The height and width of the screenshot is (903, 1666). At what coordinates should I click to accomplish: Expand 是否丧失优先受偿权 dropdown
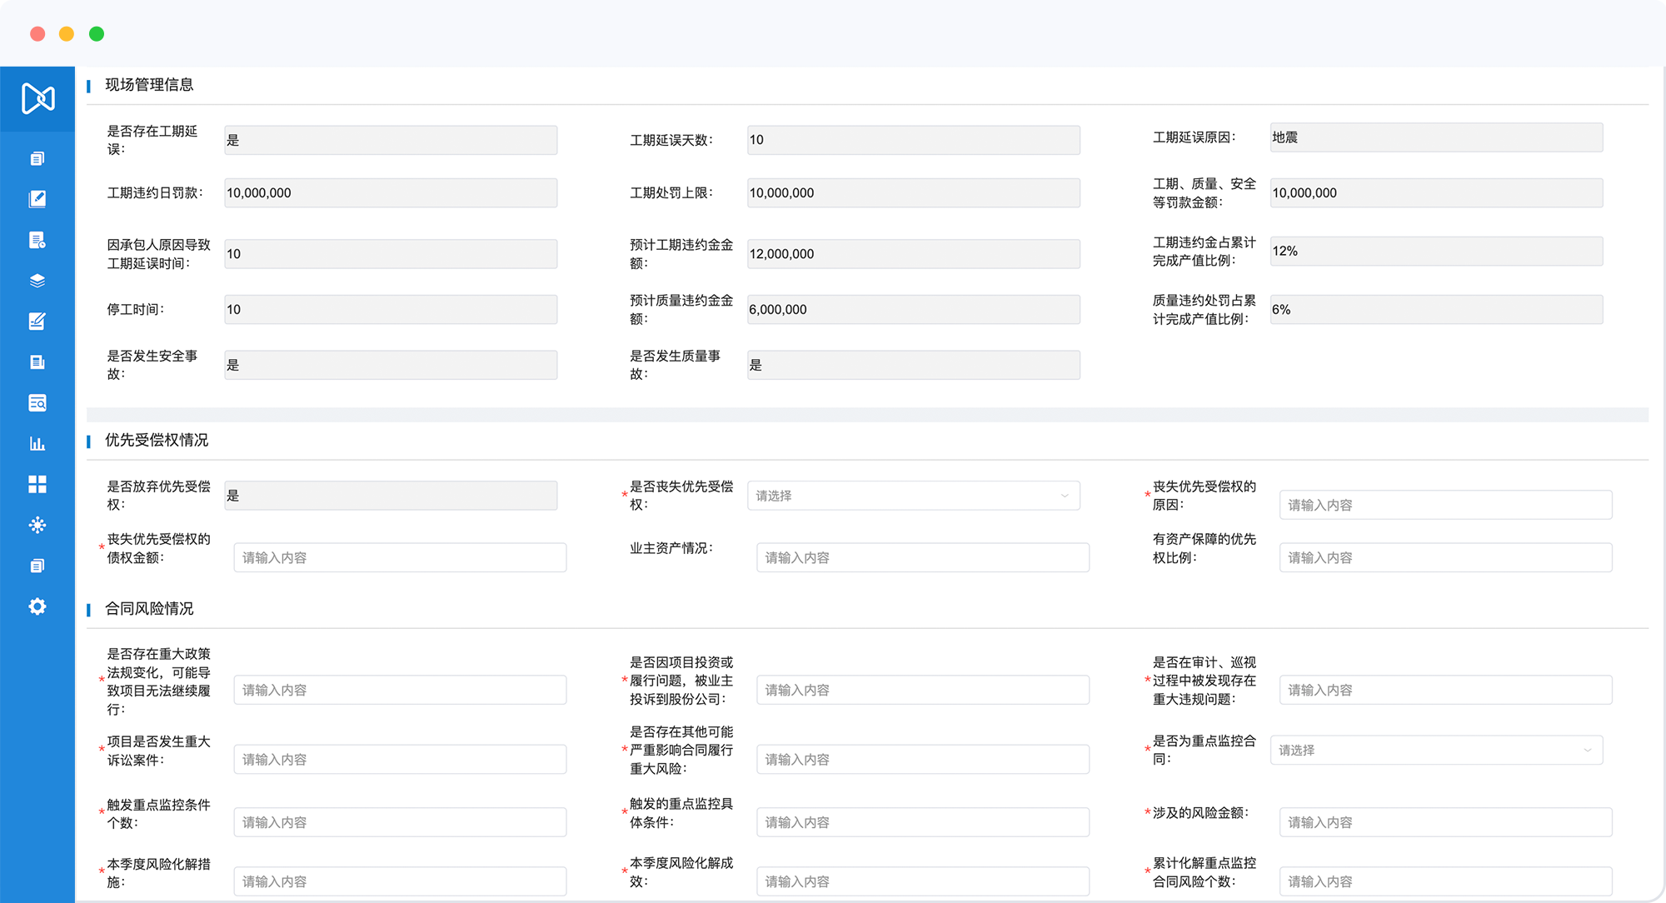point(913,496)
